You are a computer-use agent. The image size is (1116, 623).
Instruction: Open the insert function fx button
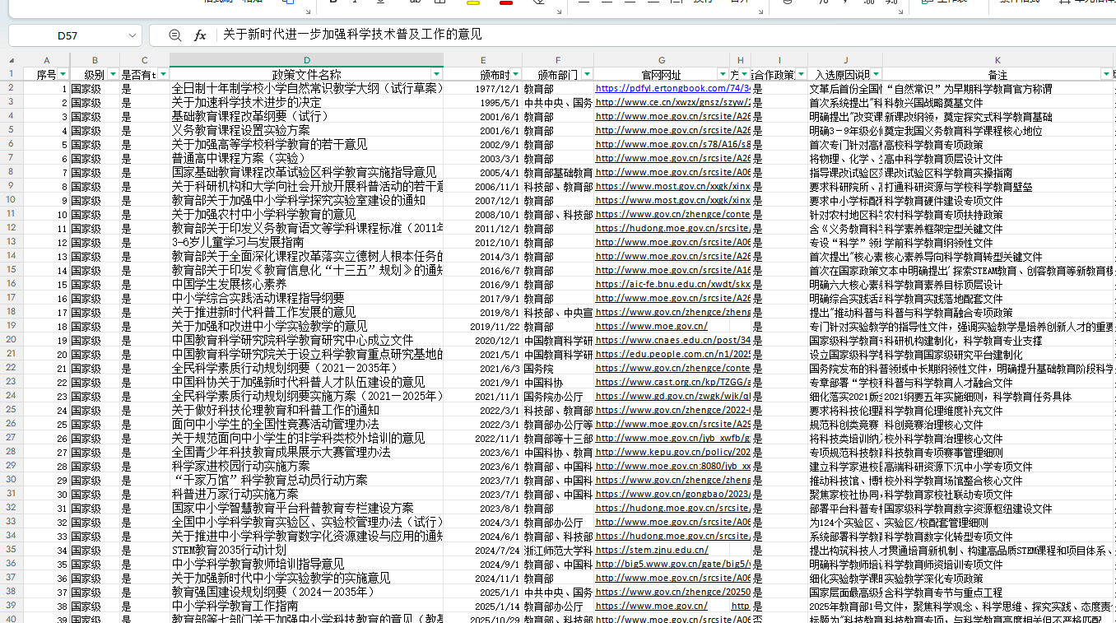coord(200,35)
